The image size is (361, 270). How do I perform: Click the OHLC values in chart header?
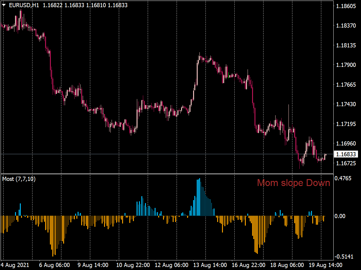[x=85, y=5]
